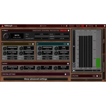Viewport: 106px width, 106px height.
Task: Expand the Utilities panel arrows
Action: [x=100, y=76]
